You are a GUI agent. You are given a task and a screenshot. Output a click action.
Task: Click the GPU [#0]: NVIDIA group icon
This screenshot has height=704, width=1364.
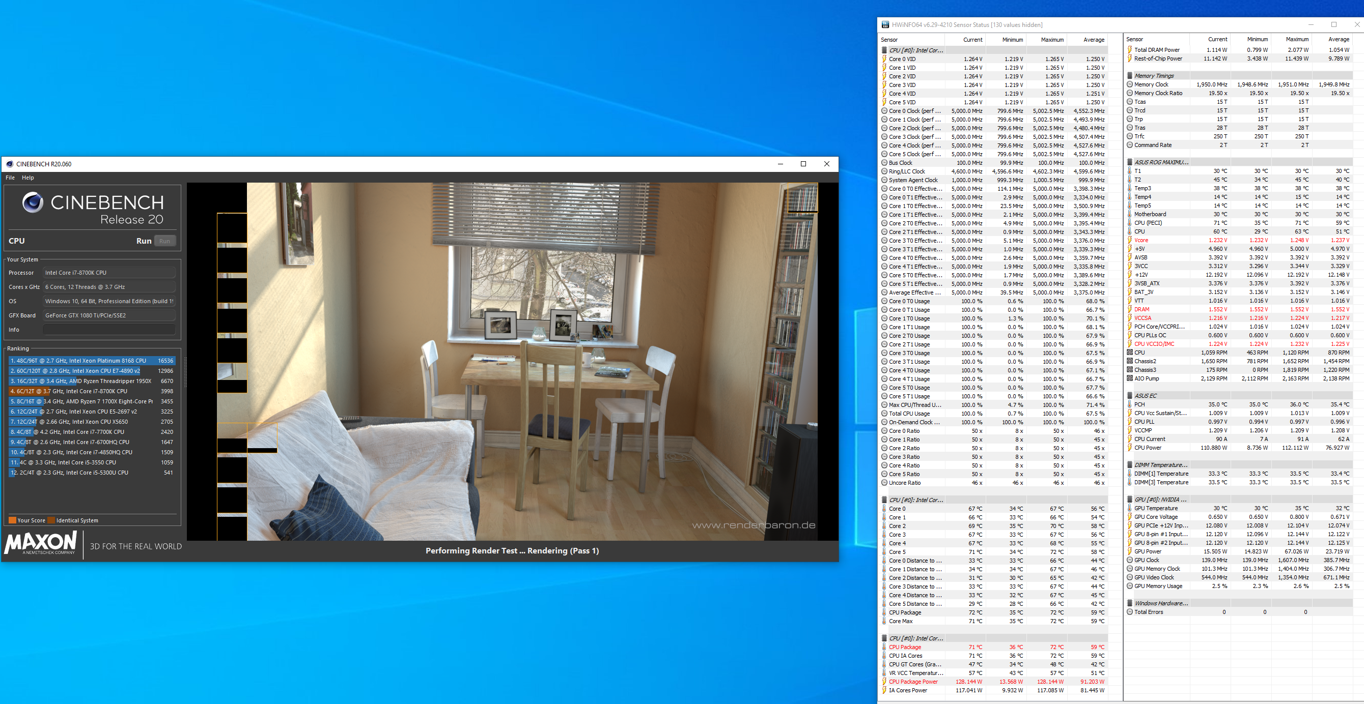pos(1129,500)
